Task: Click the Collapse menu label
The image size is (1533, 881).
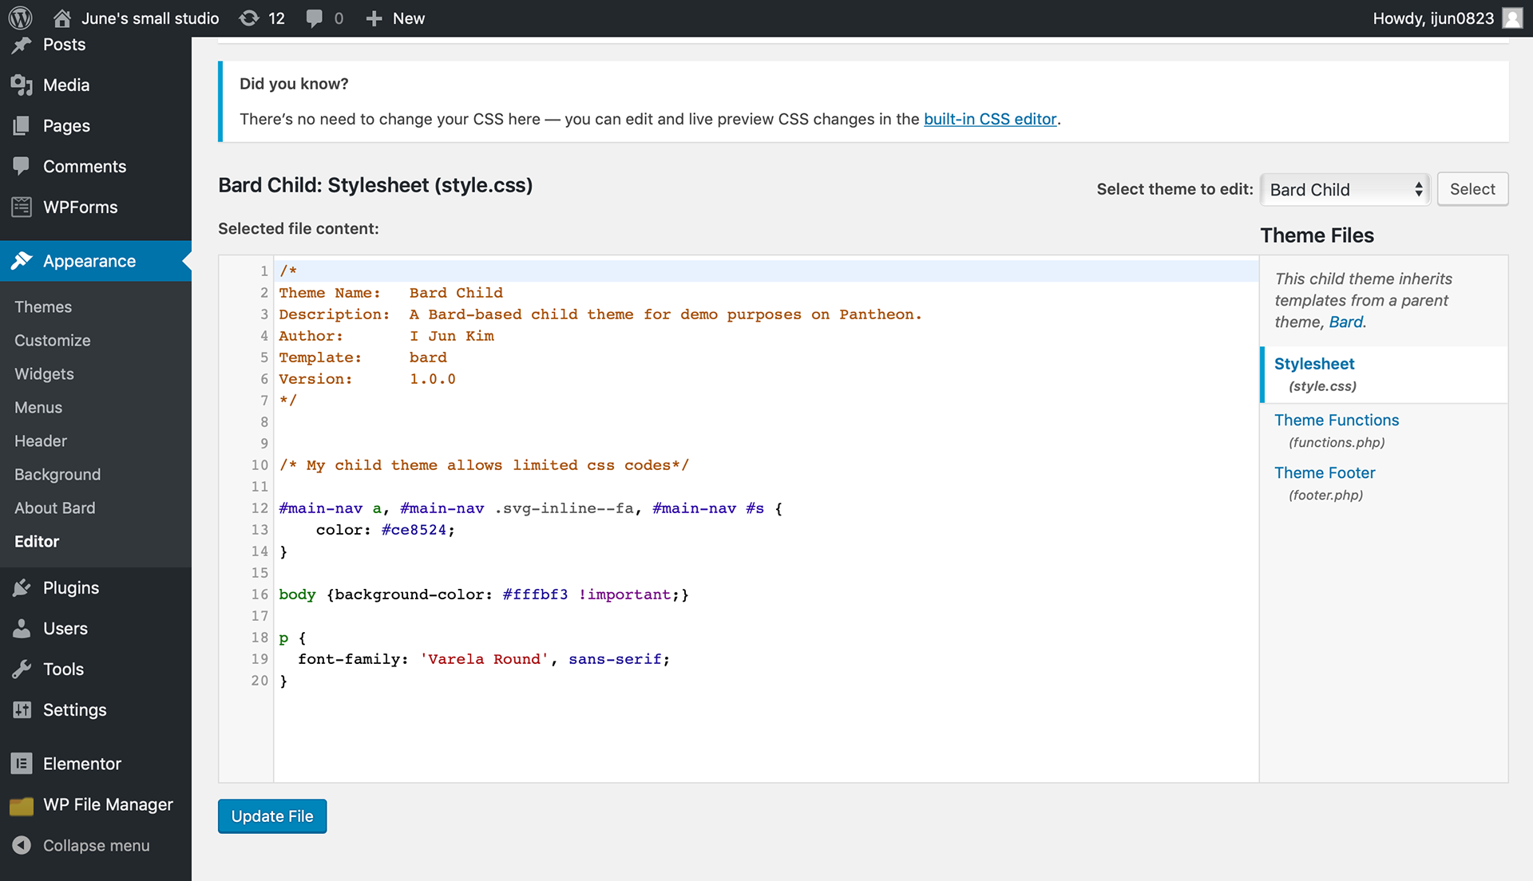Action: [x=96, y=845]
